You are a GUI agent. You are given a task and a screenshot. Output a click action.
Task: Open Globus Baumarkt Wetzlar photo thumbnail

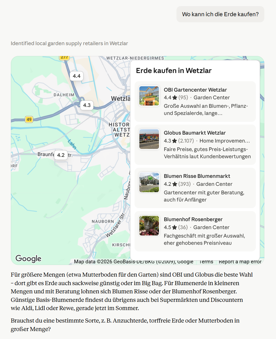point(149,139)
